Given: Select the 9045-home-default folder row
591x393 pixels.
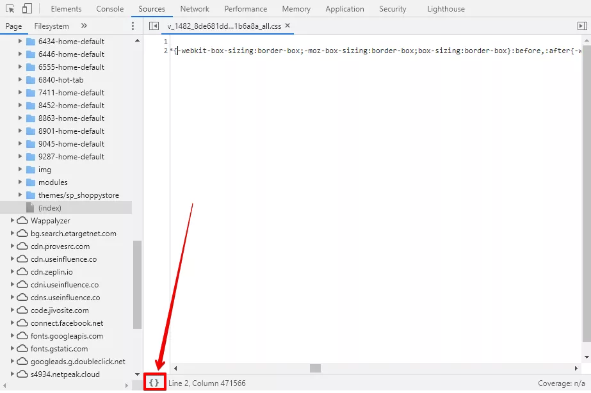Looking at the screenshot, I should [66, 144].
